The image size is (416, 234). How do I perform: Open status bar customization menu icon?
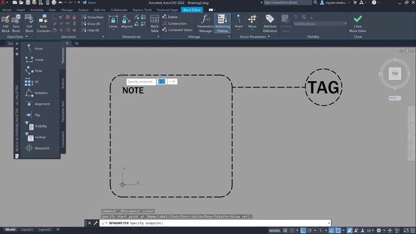(x=413, y=231)
